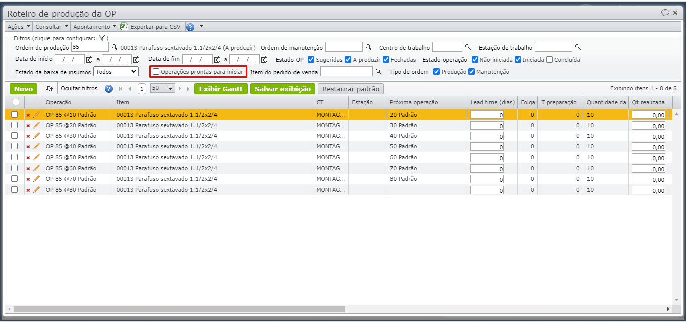686x322 pixels.
Task: Enable the Concluída operation state checkbox
Action: click(549, 60)
